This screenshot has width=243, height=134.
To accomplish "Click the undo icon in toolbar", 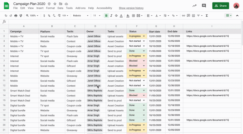I will (6, 16).
